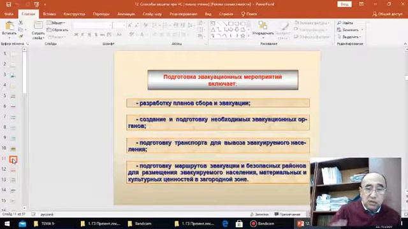
Task: Open the font name combo box
Action: (x=92, y=25)
